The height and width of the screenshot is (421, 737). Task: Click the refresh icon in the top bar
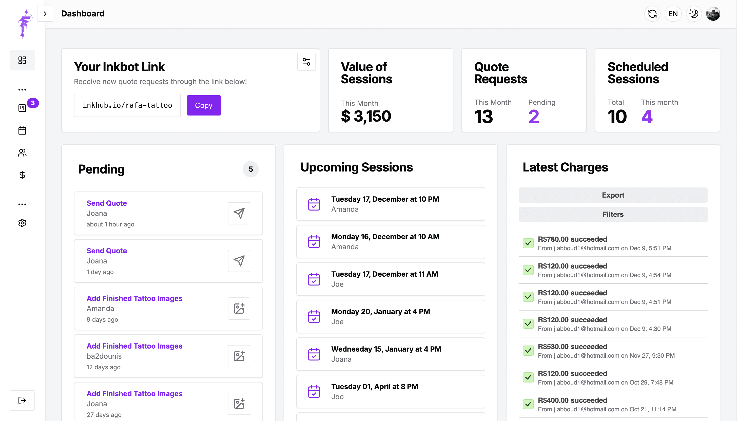click(652, 14)
